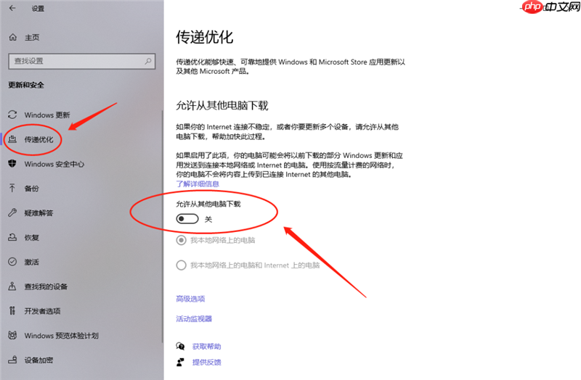Click the 更新和安全 sidebar heading
The height and width of the screenshot is (380, 581).
pos(26,85)
